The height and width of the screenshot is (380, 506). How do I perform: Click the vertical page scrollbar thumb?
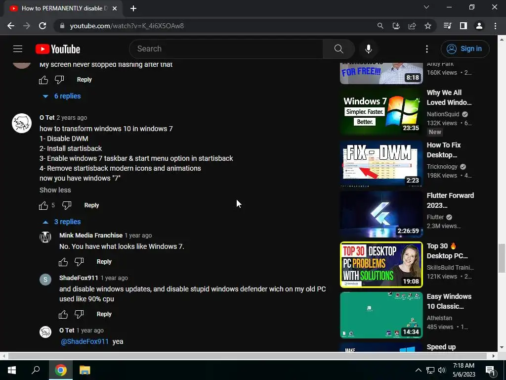pos(502,258)
